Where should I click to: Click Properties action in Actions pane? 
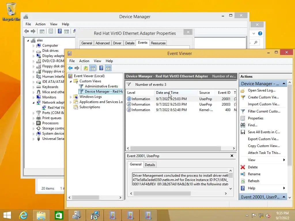256,118
